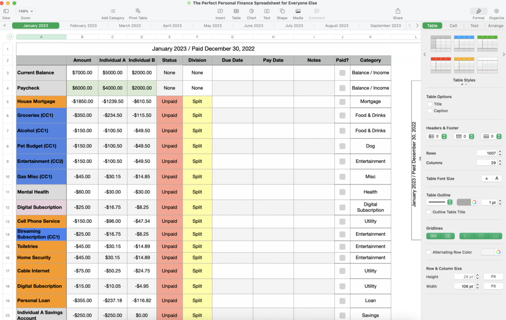Check Paid? box for House Mortgage

tap(342, 102)
